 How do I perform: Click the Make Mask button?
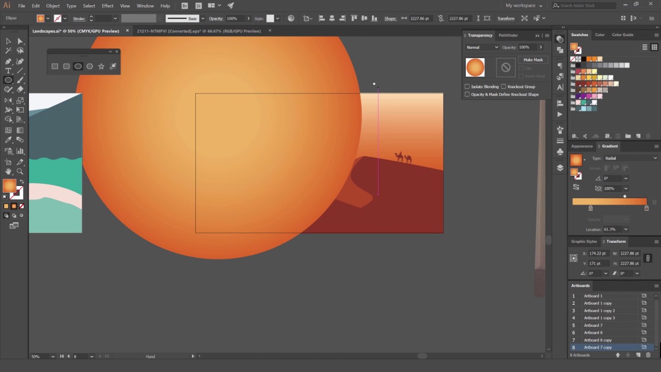coord(533,60)
